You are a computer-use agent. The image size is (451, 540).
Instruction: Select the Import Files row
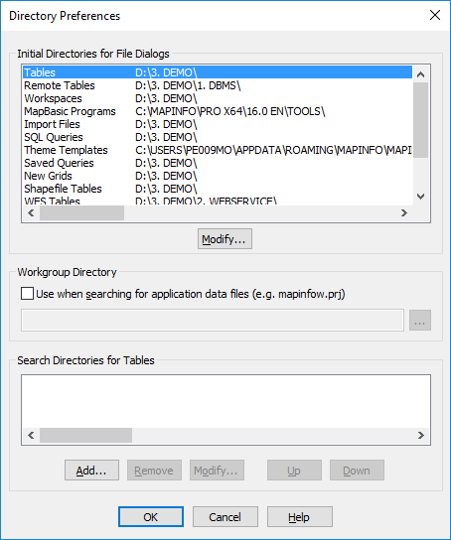click(218, 124)
